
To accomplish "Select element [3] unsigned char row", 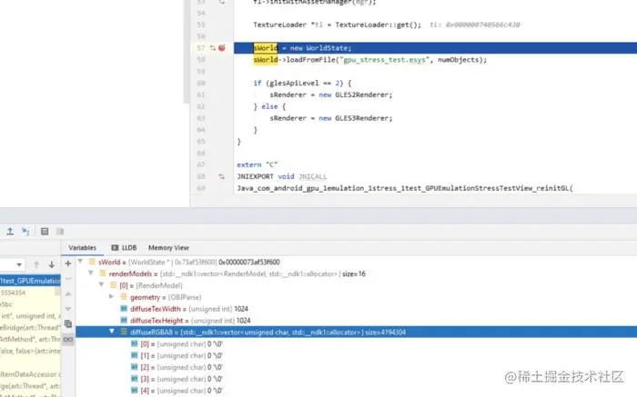I will [357, 379].
